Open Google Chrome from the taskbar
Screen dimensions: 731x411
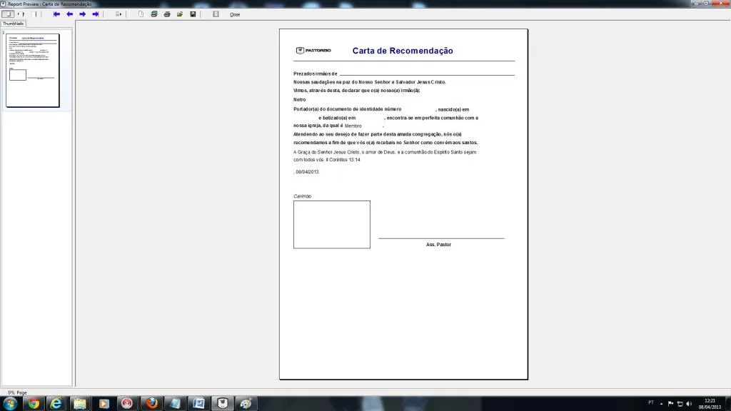(x=34, y=404)
